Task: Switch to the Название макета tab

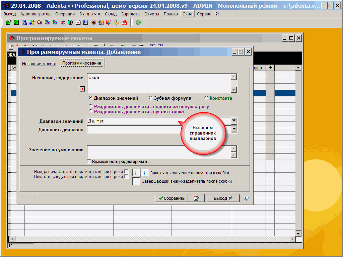Action: click(x=39, y=64)
